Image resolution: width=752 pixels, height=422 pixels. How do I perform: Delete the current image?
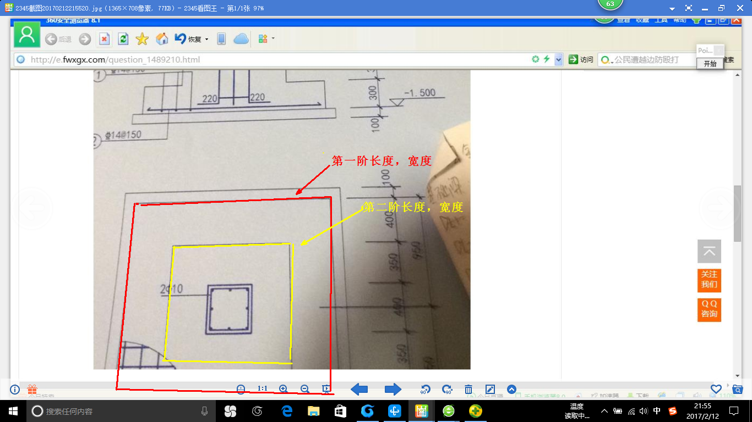pos(468,390)
